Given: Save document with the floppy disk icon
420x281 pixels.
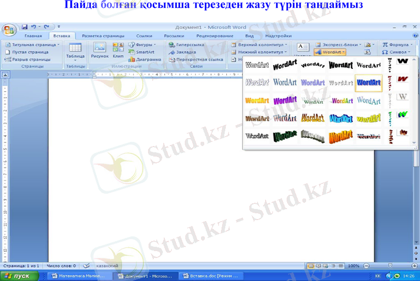Looking at the screenshot, I should [x=25, y=27].
